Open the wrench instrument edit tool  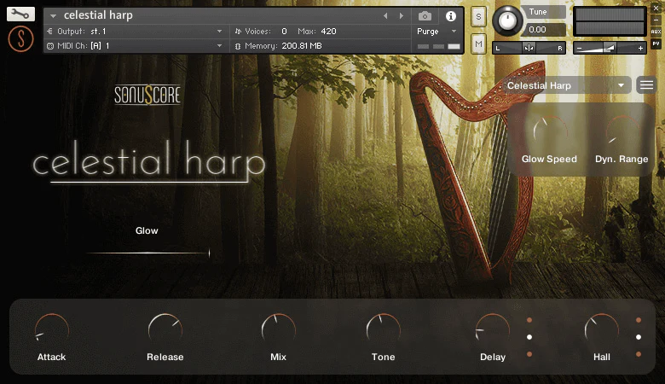click(20, 14)
